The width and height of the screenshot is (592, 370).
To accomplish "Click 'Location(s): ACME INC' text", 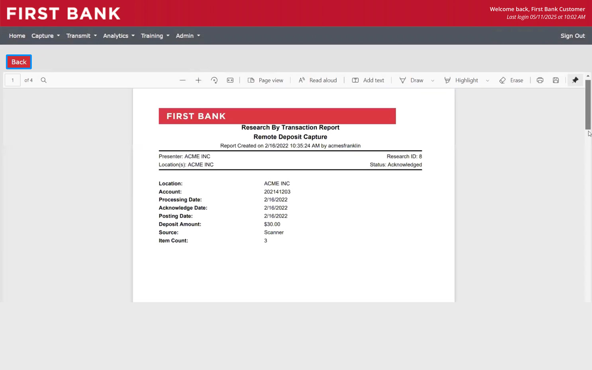I will (186, 165).
